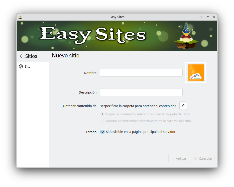Click the www cloud site thumbnail icon
234x187 pixels.
[196, 72]
